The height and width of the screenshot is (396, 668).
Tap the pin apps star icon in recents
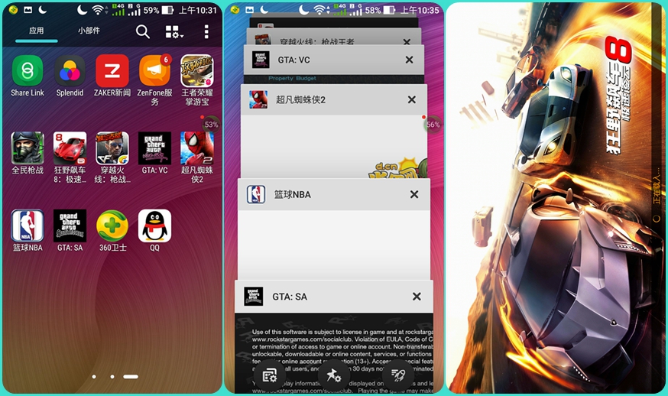[333, 375]
